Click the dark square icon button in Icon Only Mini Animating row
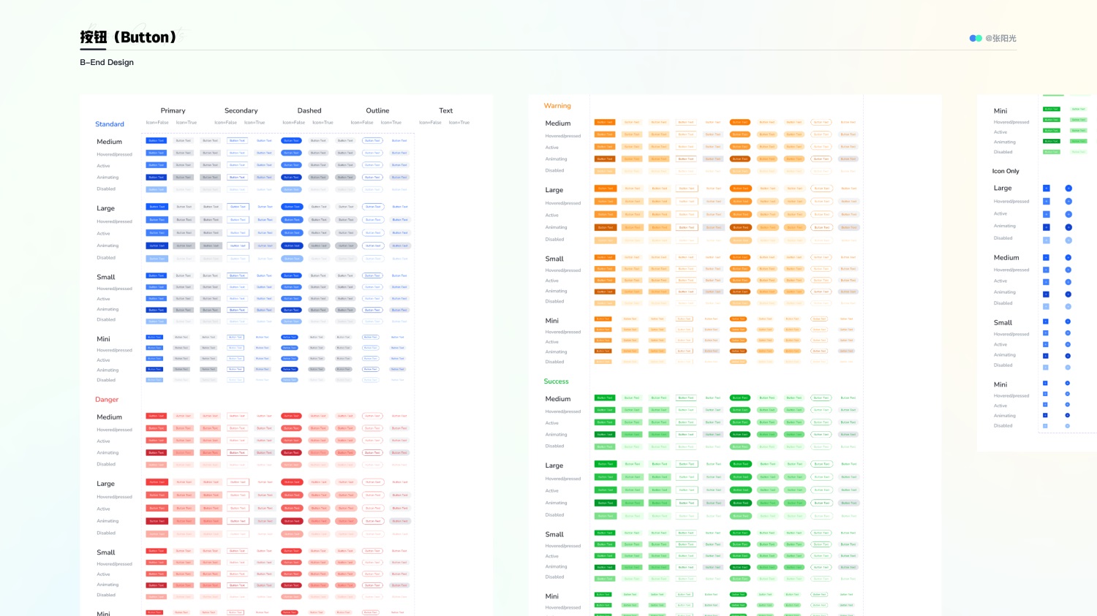This screenshot has width=1097, height=616. click(x=1045, y=415)
